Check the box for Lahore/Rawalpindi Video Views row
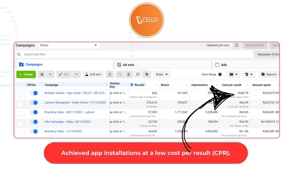292x170 pixels. pos(20,104)
